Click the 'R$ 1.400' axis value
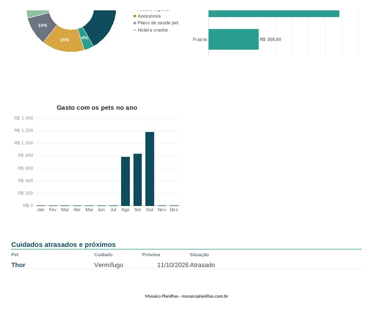The width and height of the screenshot is (372, 309). [x=23, y=118]
